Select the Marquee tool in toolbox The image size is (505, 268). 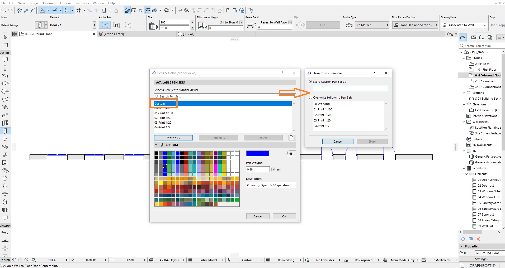click(x=5, y=45)
